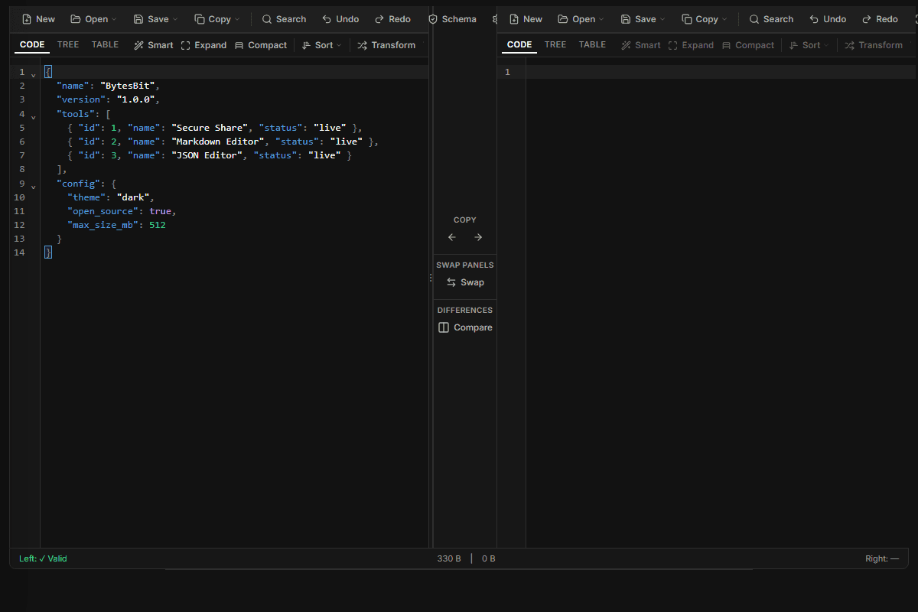Copy content to left using left arrow
The width and height of the screenshot is (918, 612).
[x=452, y=237]
